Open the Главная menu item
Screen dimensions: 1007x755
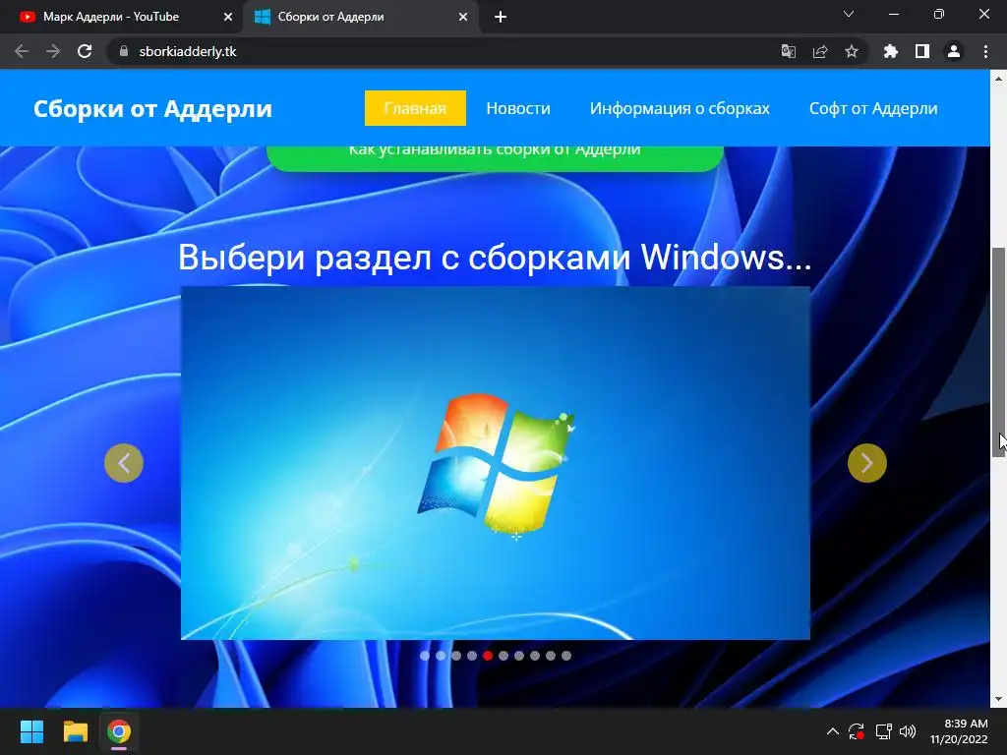(x=415, y=108)
